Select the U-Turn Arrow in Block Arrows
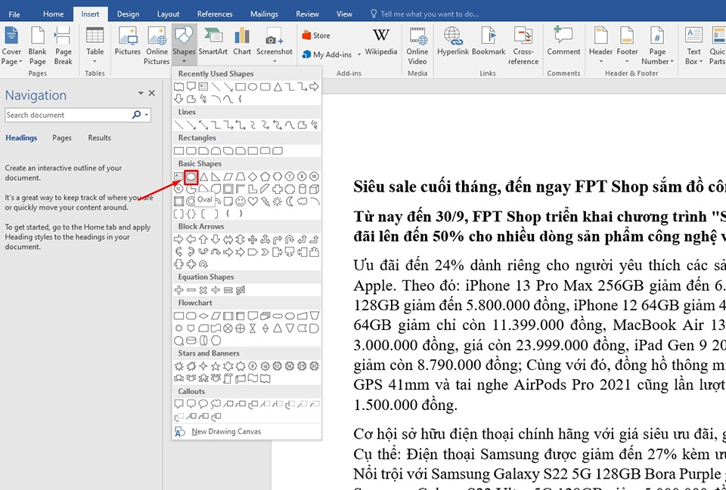Image resolution: width=726 pixels, height=490 pixels. [290, 239]
